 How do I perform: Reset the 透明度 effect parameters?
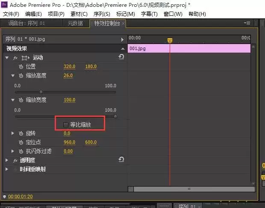pos(121,159)
